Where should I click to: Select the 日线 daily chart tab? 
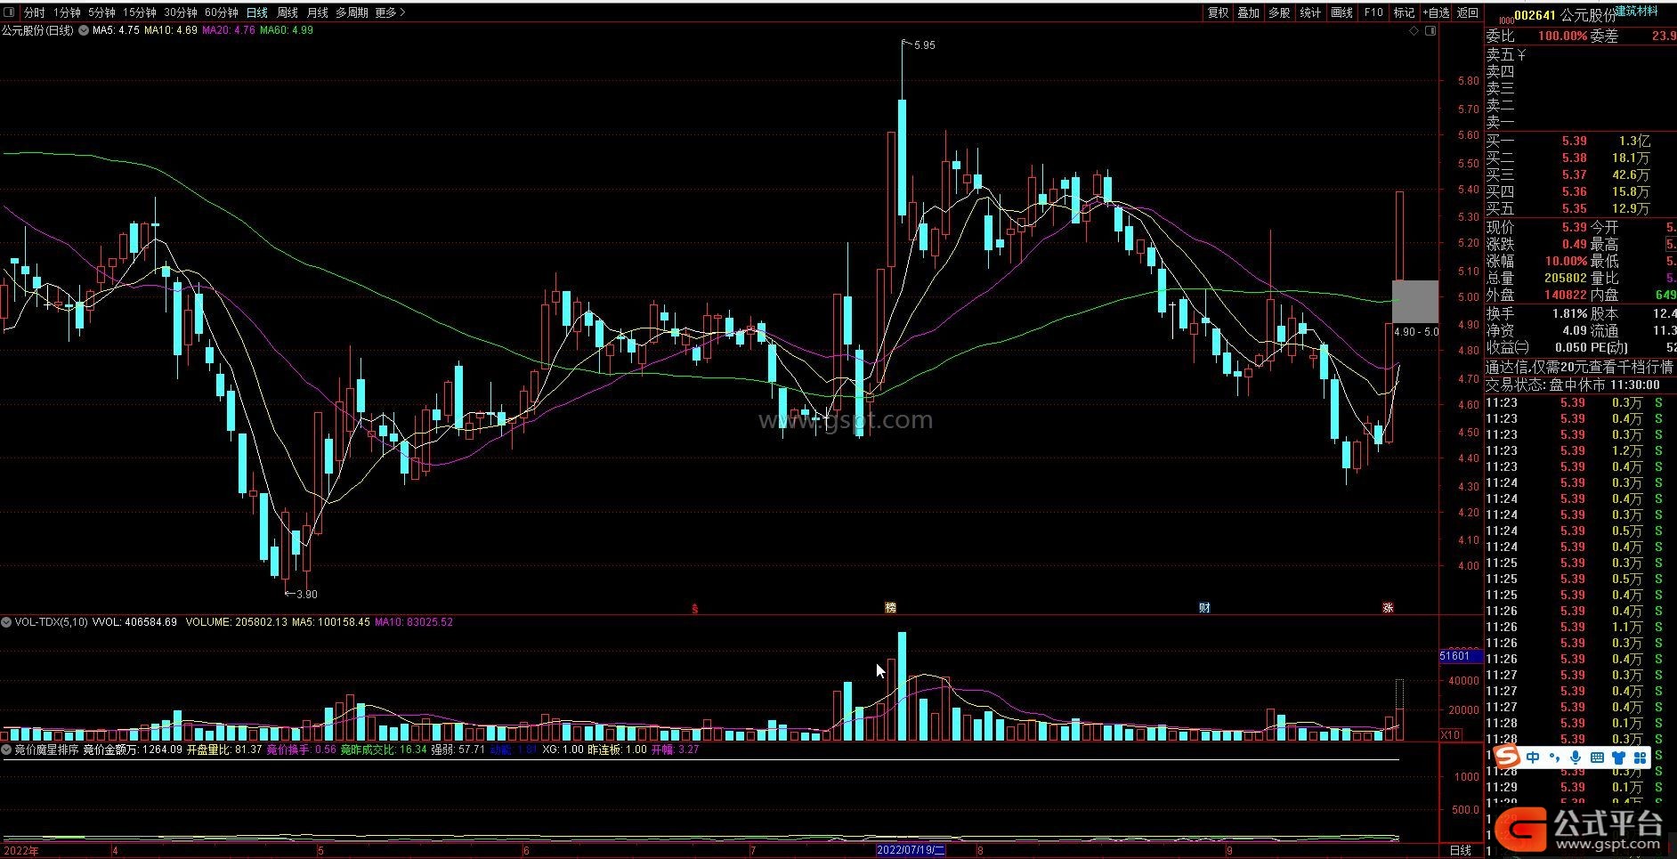(256, 12)
